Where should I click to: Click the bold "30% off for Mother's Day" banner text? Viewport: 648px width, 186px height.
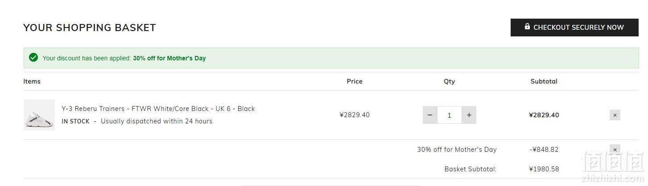(169, 58)
